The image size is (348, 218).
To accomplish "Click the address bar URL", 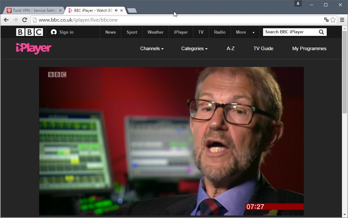I will [x=78, y=20].
